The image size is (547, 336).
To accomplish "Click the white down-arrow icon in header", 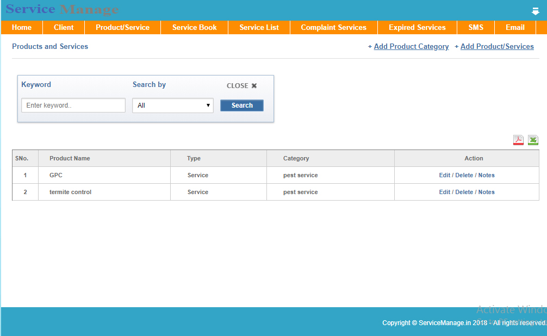I will [x=535, y=11].
